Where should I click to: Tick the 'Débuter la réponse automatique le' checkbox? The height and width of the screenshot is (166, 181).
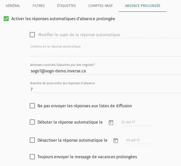point(32,122)
